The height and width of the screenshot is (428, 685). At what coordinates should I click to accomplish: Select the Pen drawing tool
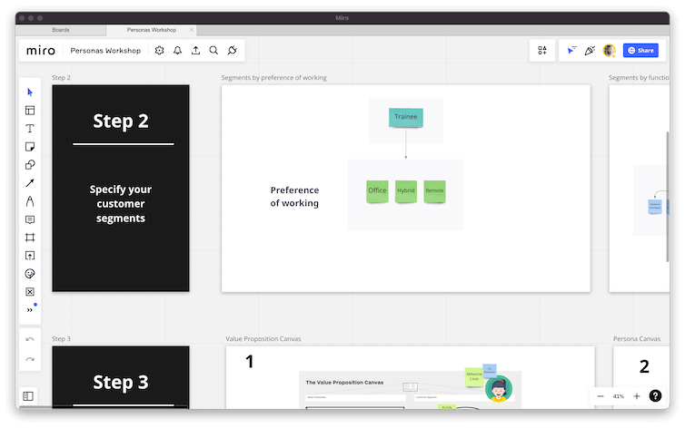click(x=30, y=201)
